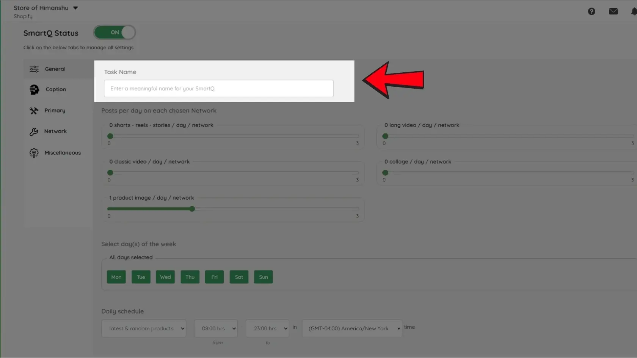637x358 pixels.
Task: Toggle the Sat day button
Action: [x=239, y=277]
